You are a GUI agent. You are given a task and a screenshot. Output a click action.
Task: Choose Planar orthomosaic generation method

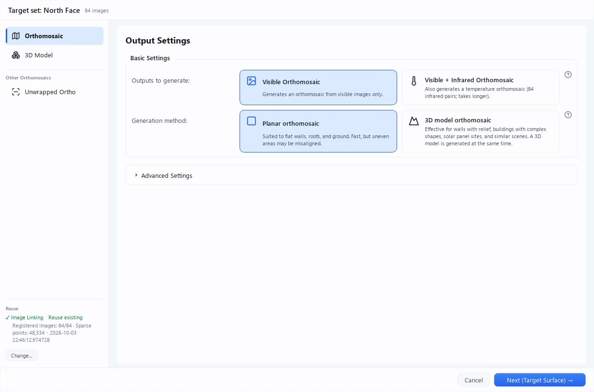coord(318,131)
